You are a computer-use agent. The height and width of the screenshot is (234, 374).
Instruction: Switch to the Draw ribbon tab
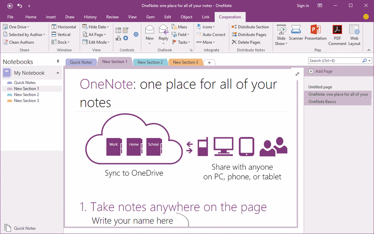(x=70, y=17)
